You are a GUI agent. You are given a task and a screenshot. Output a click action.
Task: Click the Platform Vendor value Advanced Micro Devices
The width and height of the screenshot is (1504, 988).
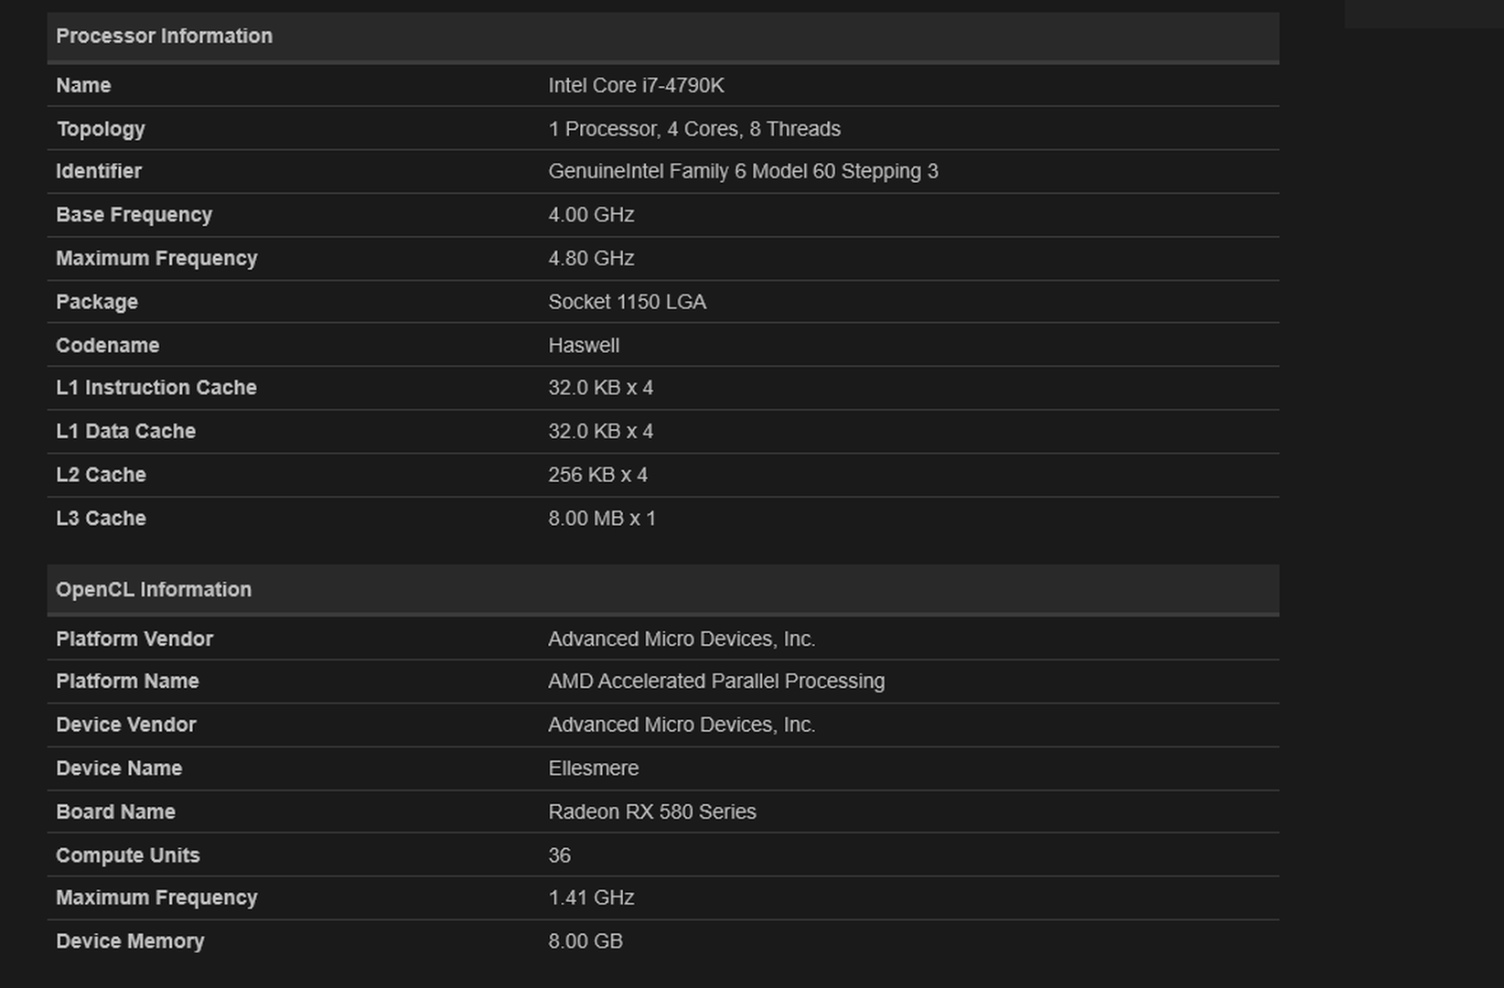[x=682, y=639]
